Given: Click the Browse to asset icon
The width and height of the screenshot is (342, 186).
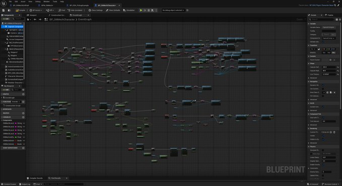Looking at the screenshot, I should click(x=9, y=10).
